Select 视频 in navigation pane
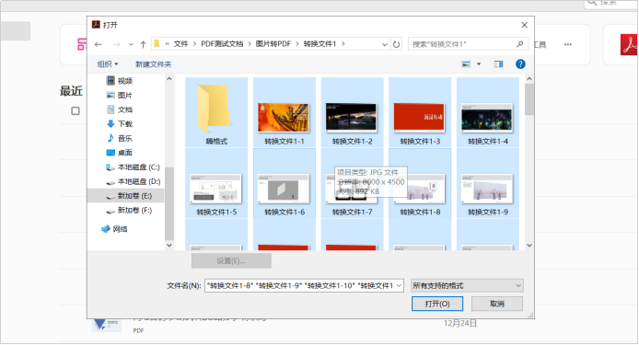This screenshot has height=345, width=639. (x=120, y=81)
